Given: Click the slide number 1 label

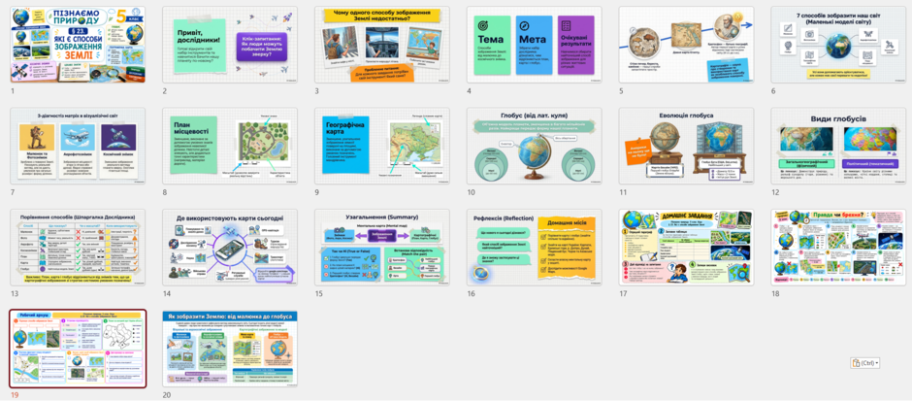Looking at the screenshot, I should (13, 91).
